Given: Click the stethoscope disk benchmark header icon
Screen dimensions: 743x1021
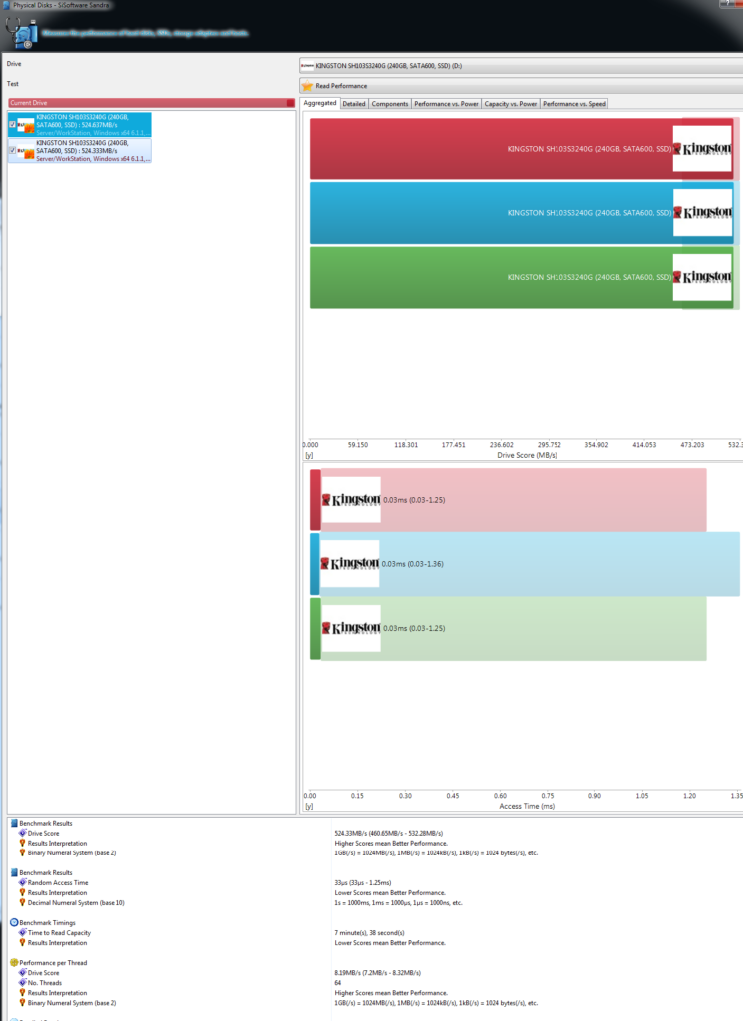Looking at the screenshot, I should [21, 32].
